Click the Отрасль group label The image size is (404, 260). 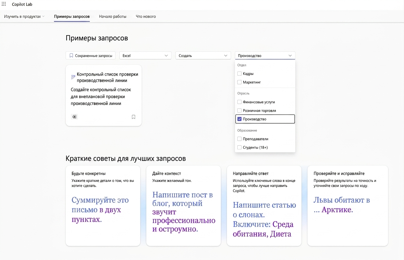tap(243, 93)
